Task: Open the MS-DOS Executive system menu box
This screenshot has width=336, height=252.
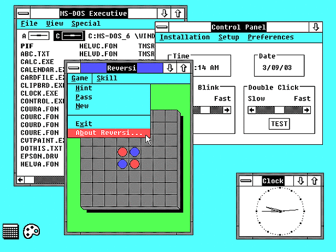Action: tap(23, 14)
